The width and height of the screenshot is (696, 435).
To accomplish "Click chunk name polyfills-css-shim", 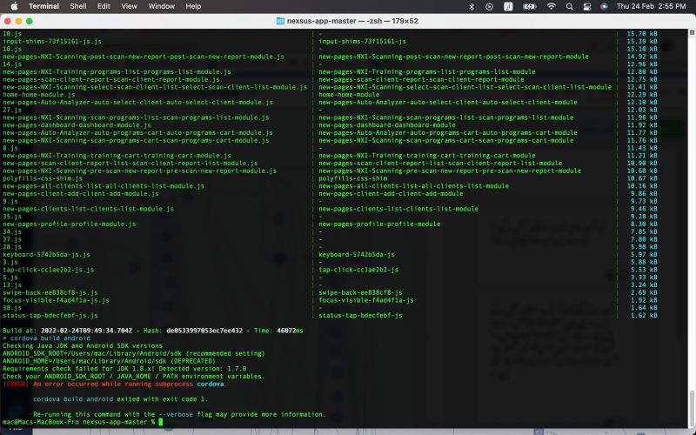I will 353,178.
